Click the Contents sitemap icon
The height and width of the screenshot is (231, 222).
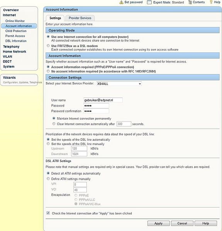(190, 2)
